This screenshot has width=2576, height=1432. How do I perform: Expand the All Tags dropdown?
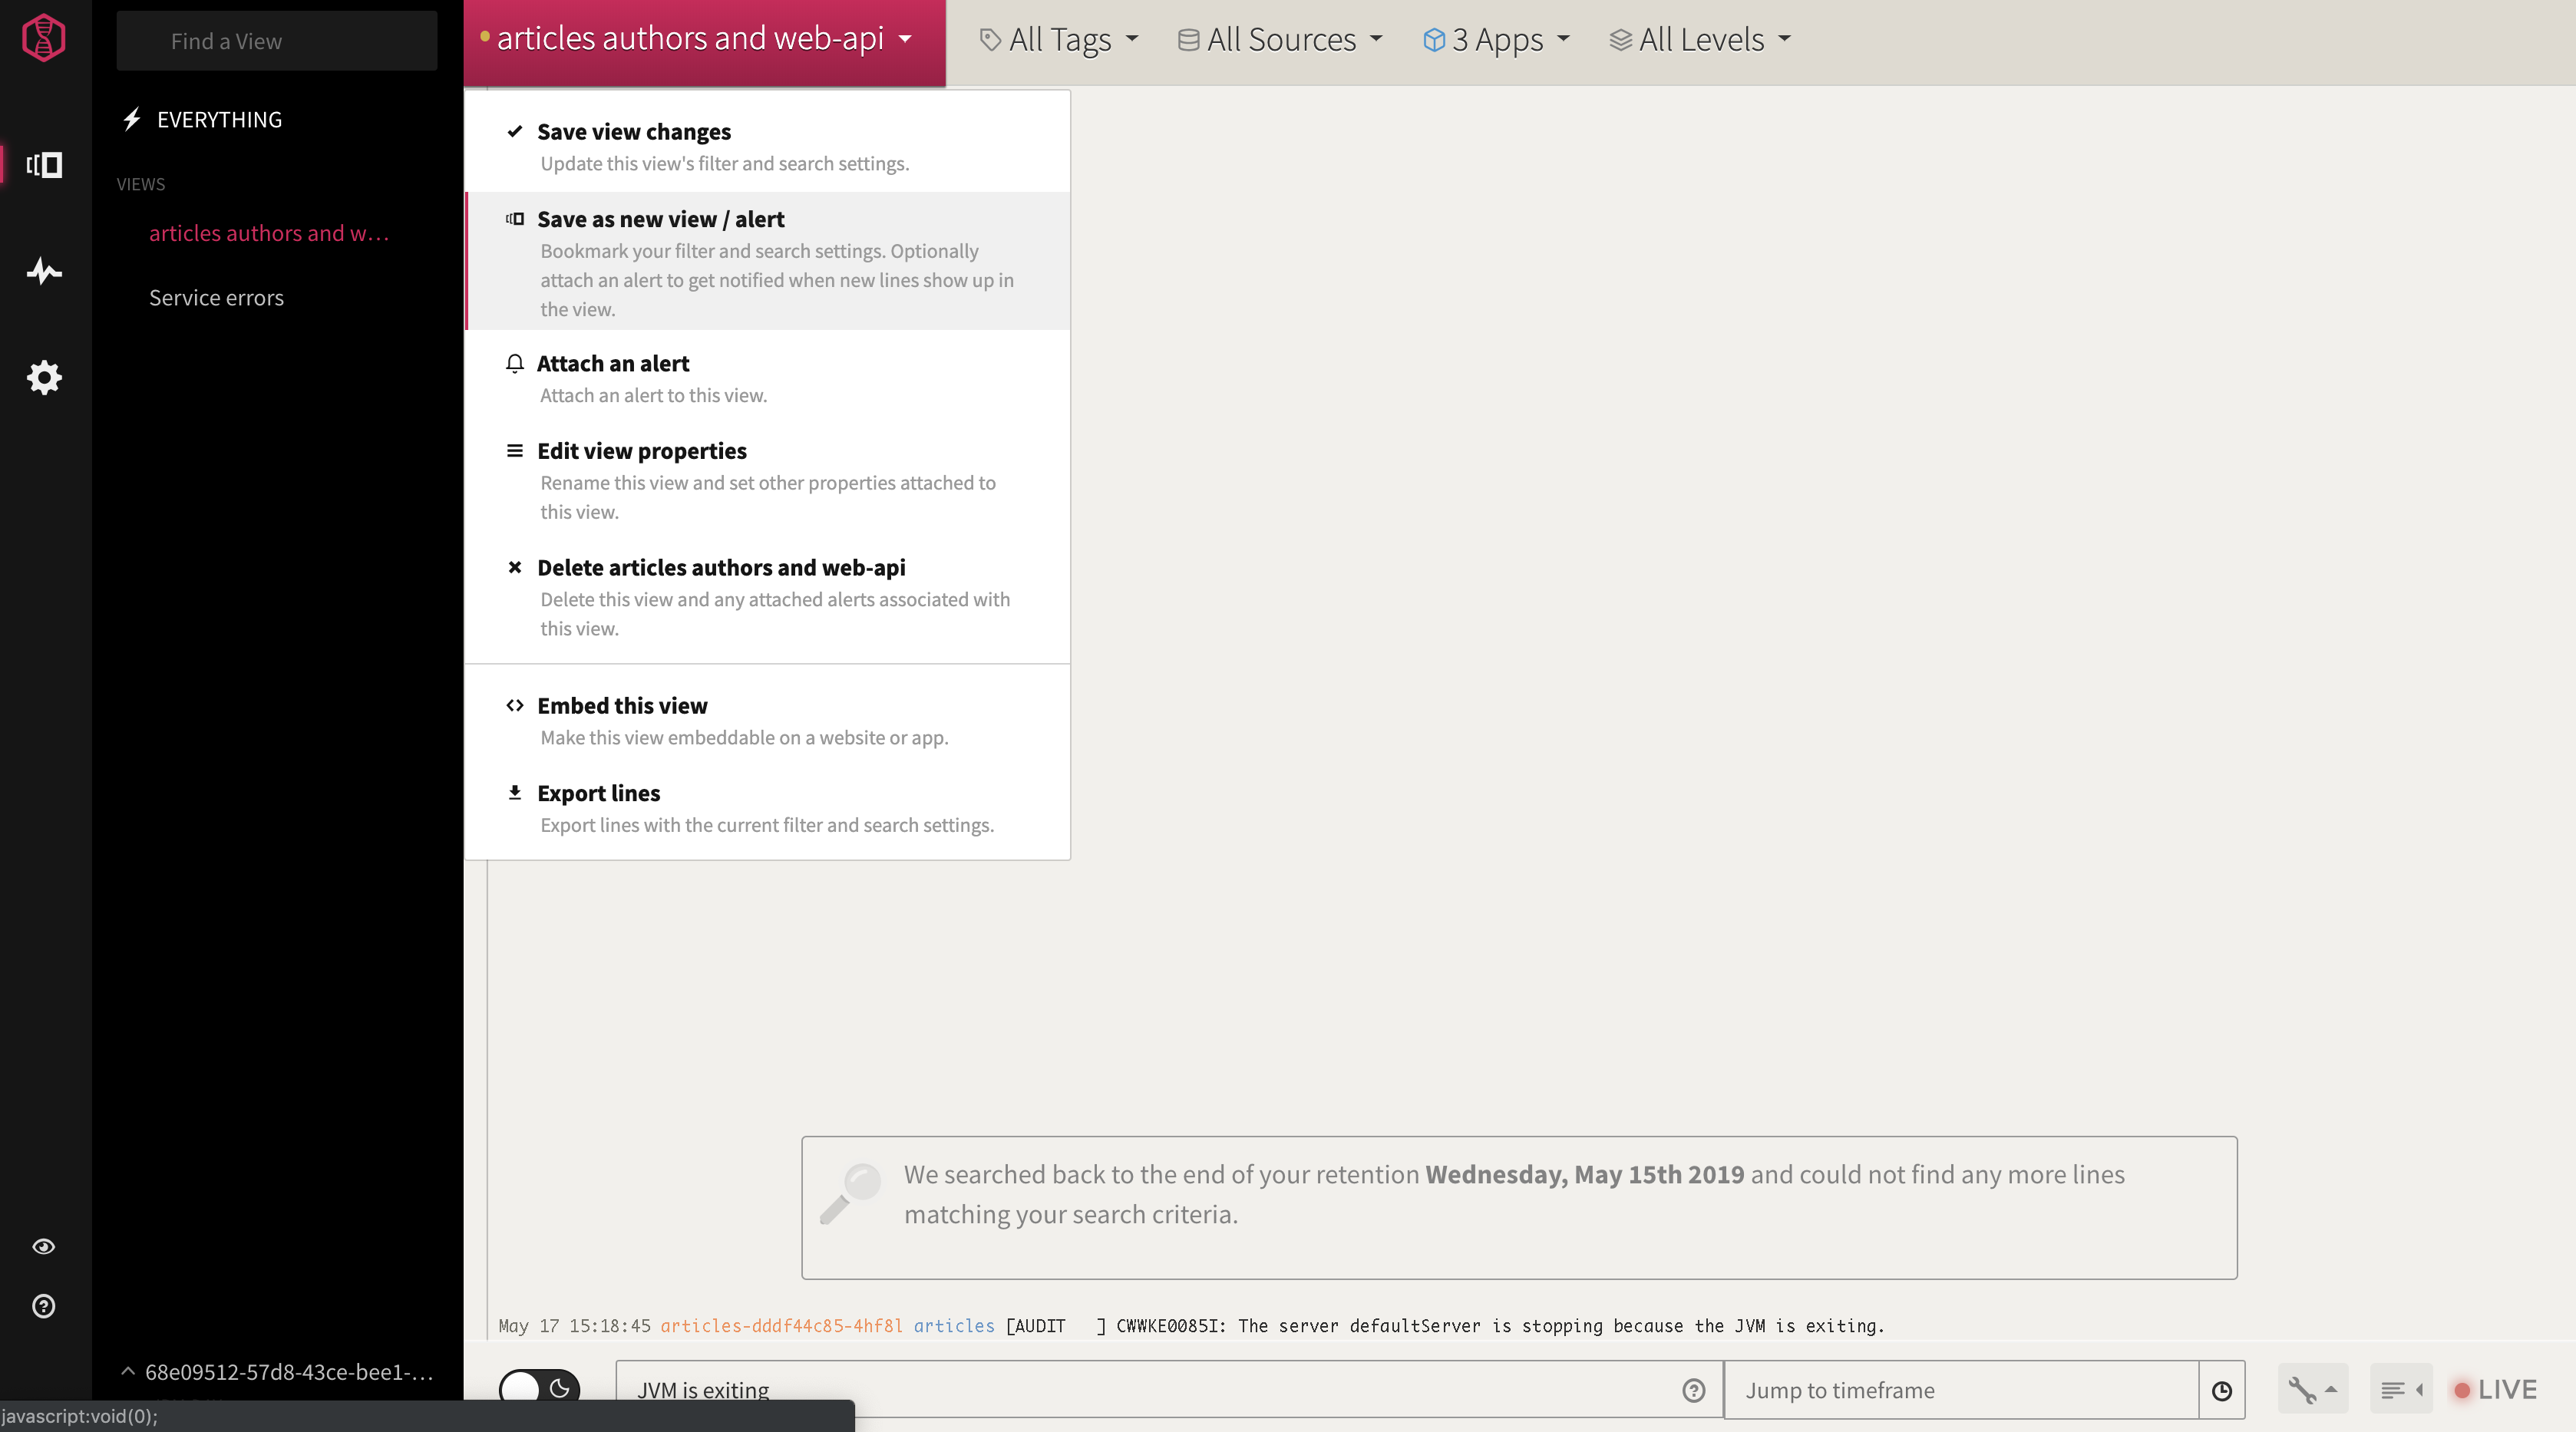1059,40
